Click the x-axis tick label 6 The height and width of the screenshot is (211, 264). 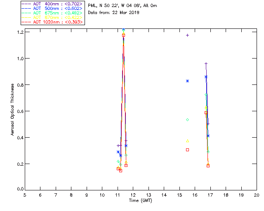point(40,195)
